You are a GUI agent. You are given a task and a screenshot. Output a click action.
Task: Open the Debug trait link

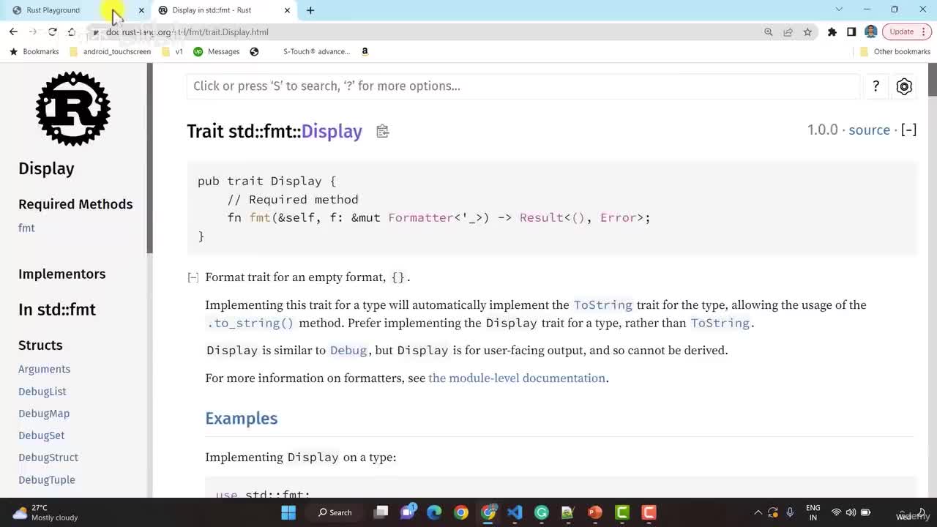(x=348, y=351)
